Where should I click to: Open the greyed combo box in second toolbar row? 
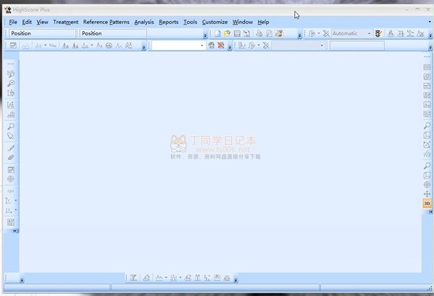tap(322, 46)
